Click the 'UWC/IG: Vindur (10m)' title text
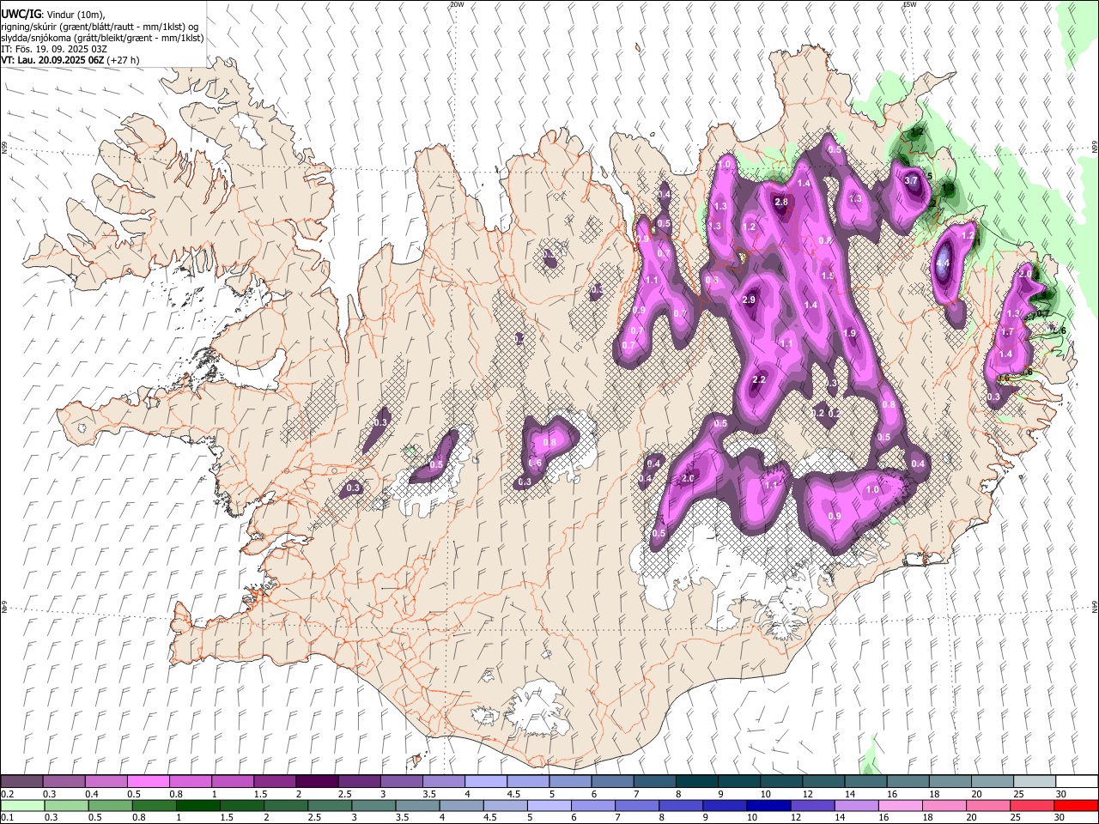The width and height of the screenshot is (1099, 824). click(53, 15)
